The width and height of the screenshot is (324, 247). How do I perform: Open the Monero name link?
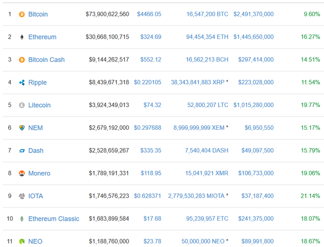pos(39,173)
